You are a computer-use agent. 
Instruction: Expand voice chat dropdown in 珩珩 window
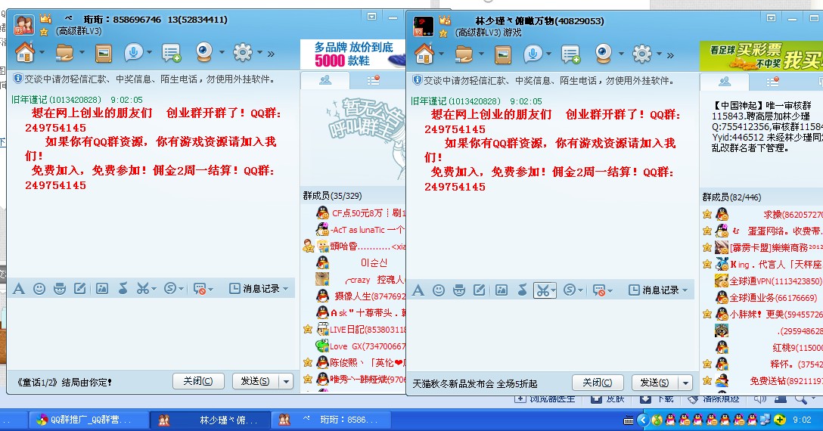tap(150, 52)
